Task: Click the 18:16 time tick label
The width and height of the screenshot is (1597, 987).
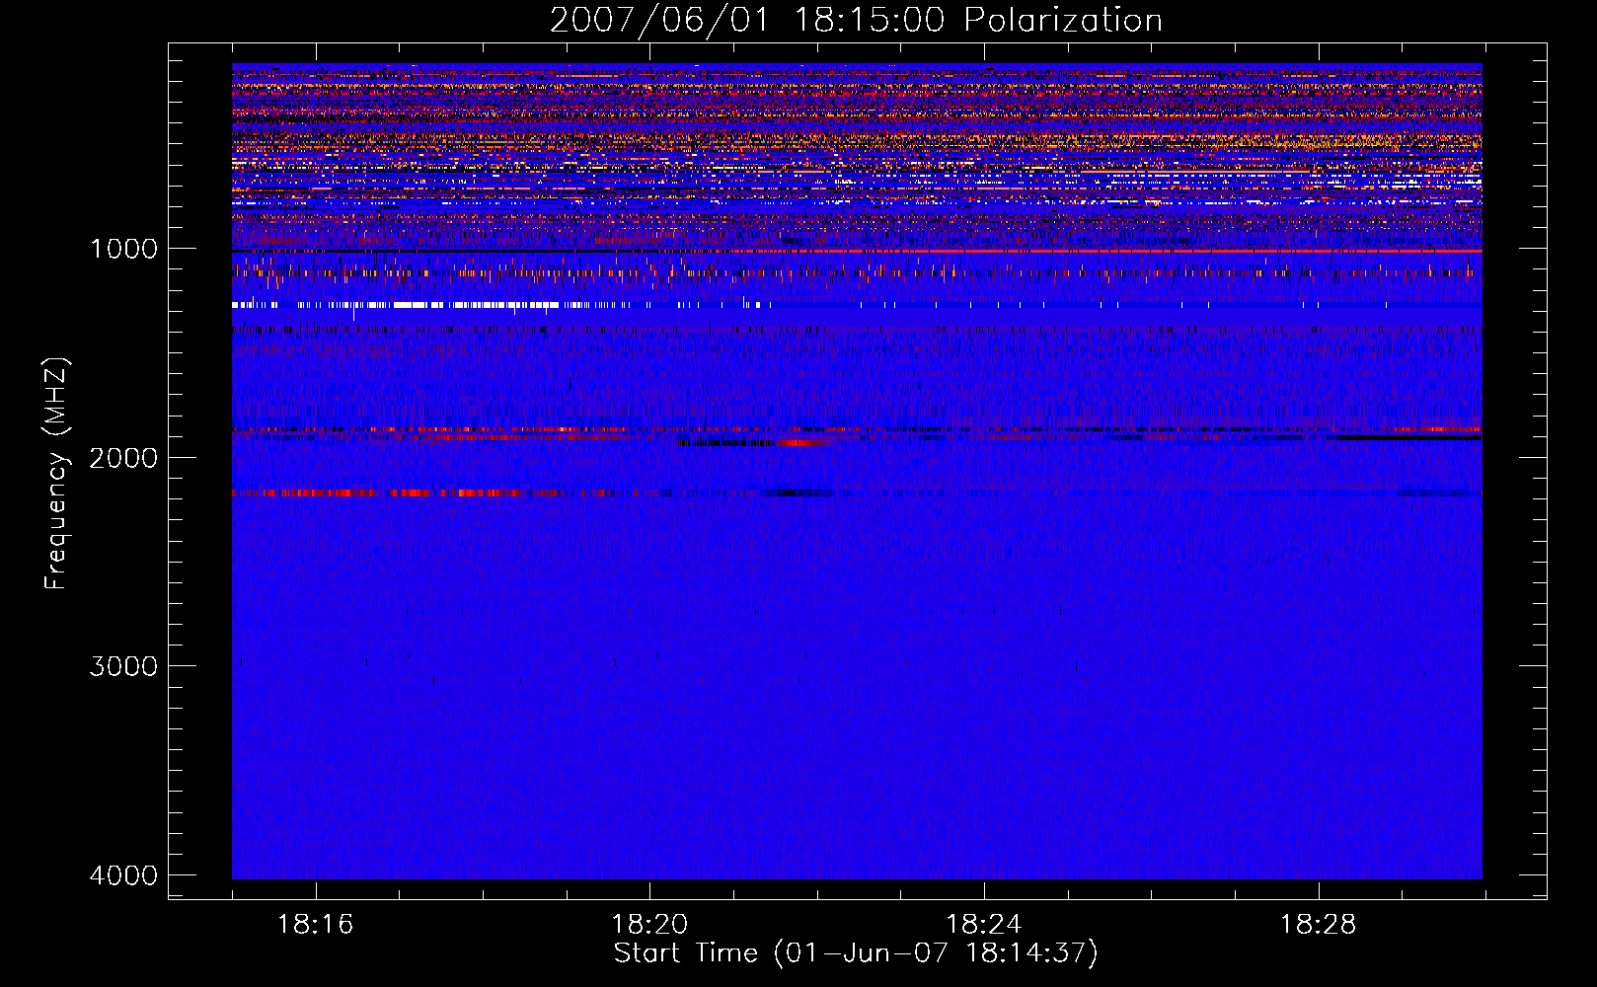Action: tap(316, 925)
